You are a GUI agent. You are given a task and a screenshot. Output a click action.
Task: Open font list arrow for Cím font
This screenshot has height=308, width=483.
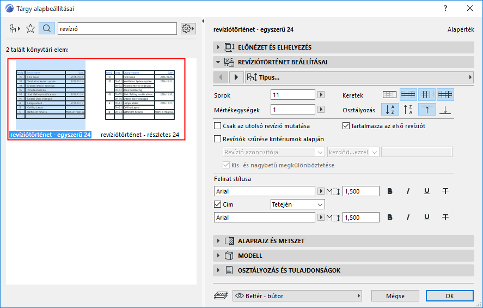321,218
